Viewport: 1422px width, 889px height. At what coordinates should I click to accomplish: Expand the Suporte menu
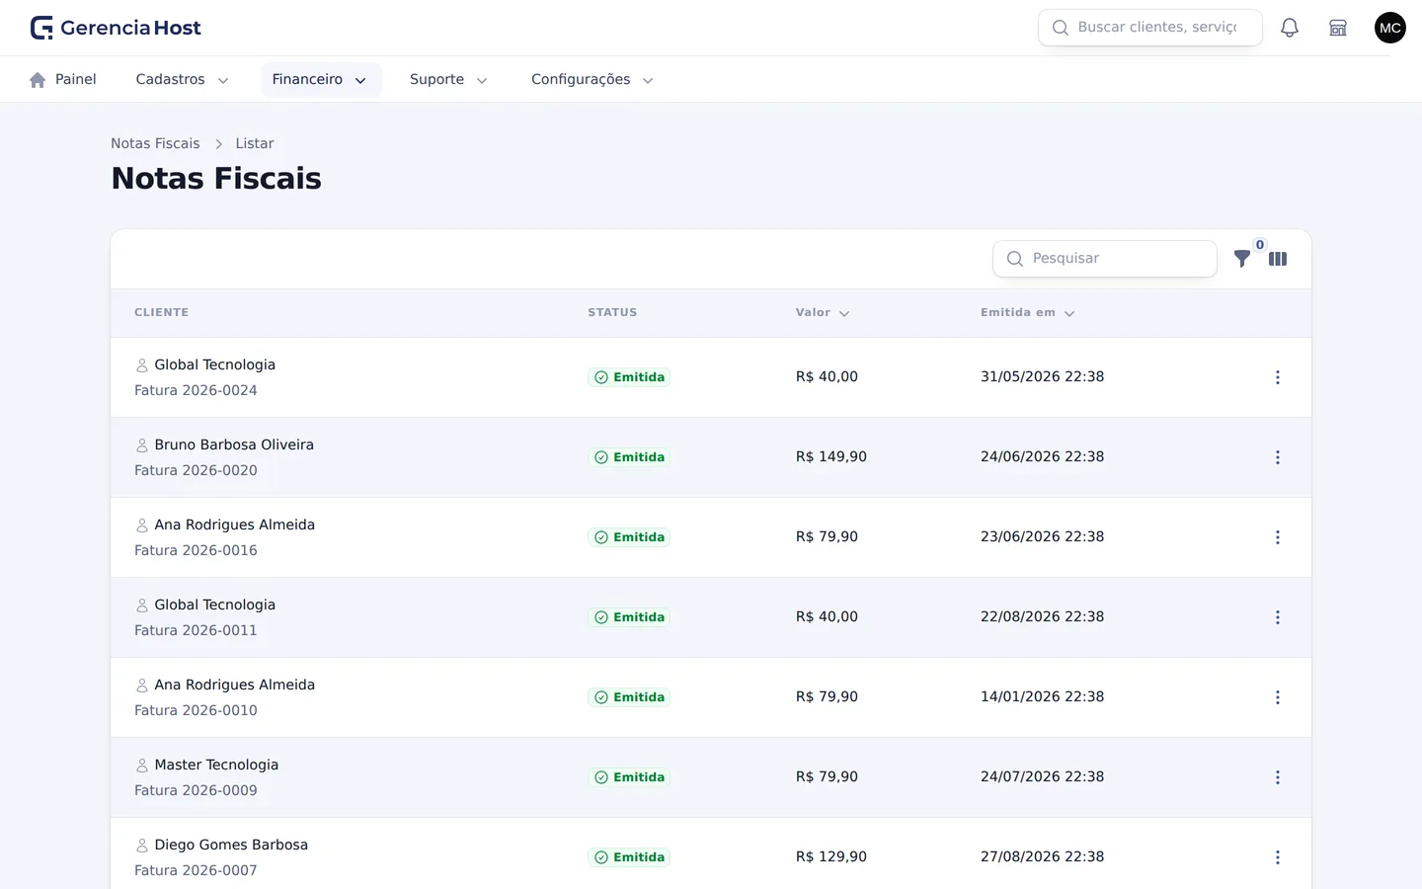(x=448, y=79)
